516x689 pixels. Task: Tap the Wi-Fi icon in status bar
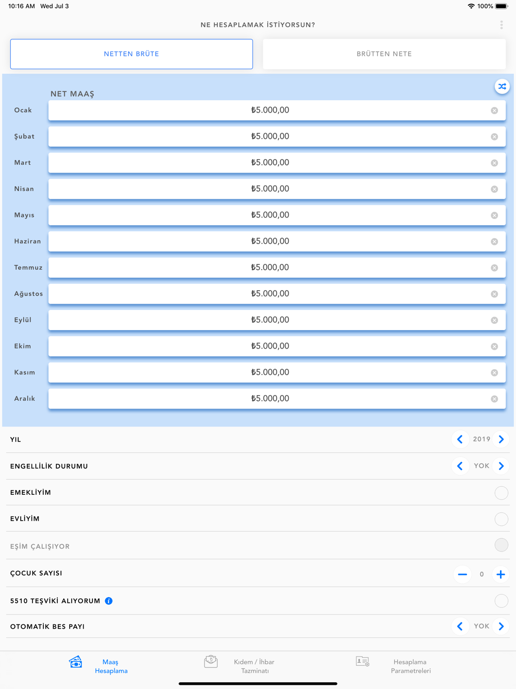(471, 6)
